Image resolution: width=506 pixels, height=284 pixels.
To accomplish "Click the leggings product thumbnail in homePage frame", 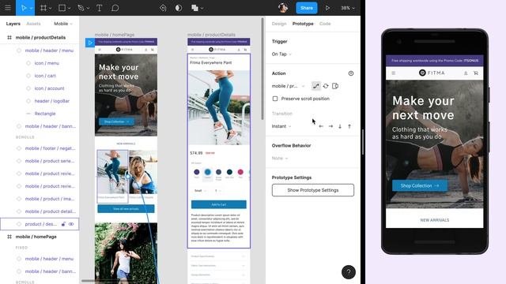I will pos(112,172).
